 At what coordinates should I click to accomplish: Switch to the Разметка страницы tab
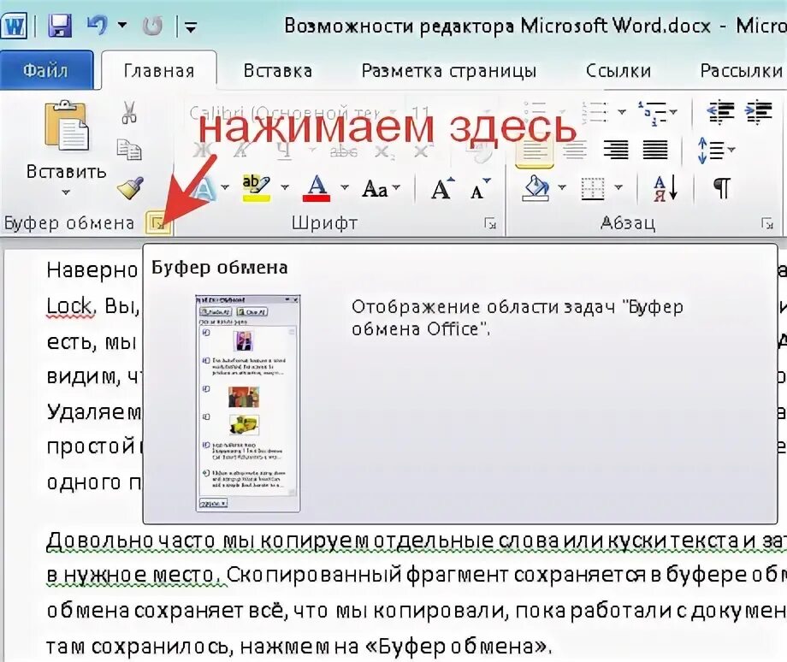pos(449,71)
